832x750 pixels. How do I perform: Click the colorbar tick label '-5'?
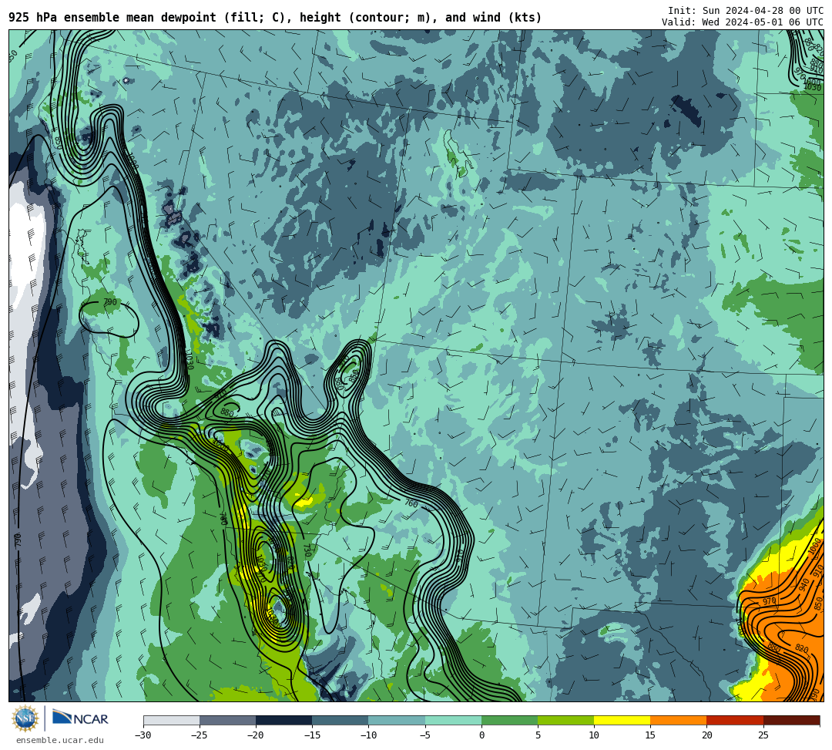(425, 735)
